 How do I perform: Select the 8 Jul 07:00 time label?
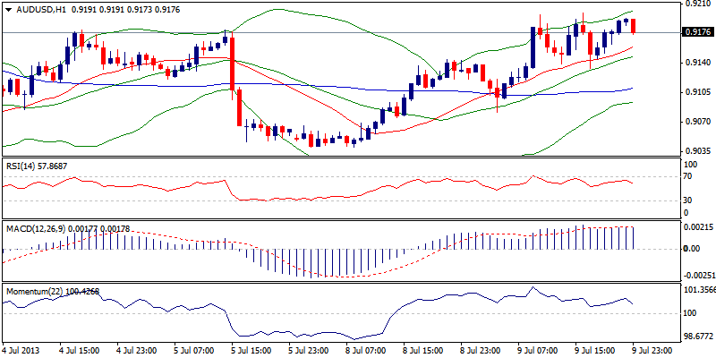click(x=365, y=348)
